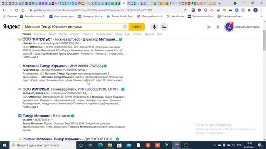
Task: Open Task View in the taskbar
Action: click(90, 145)
